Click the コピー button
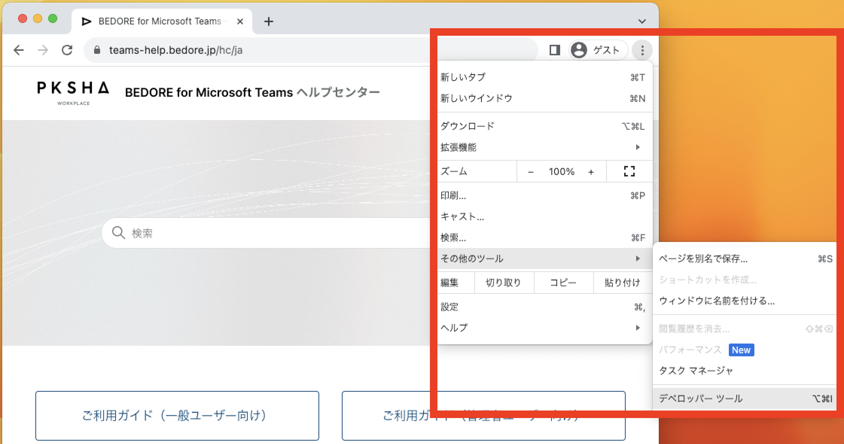 (564, 283)
